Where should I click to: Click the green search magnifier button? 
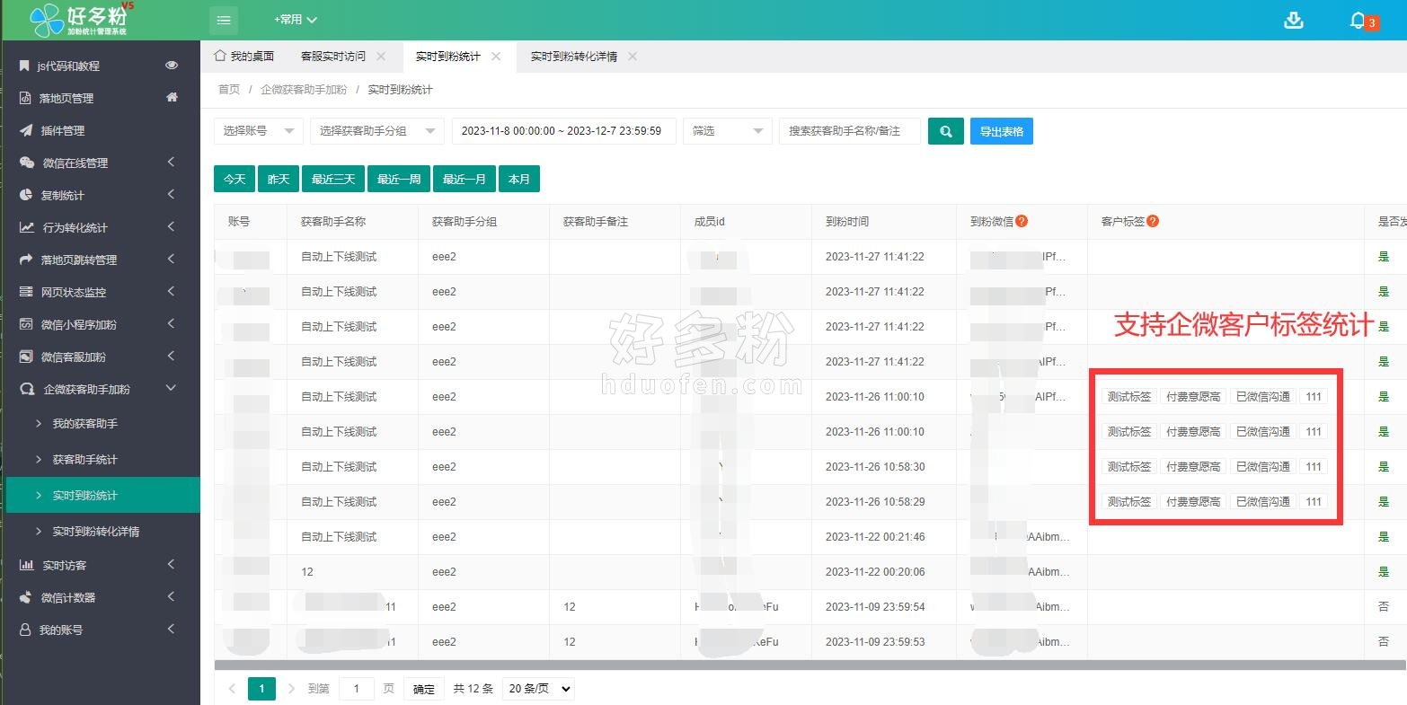point(945,131)
